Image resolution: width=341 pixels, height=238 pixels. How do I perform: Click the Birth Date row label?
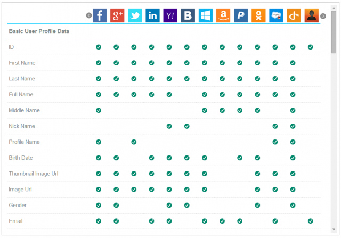point(21,158)
